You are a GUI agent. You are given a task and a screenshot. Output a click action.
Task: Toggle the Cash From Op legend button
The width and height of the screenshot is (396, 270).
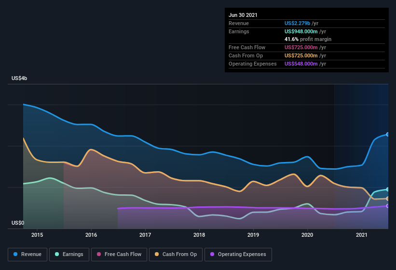[x=176, y=255]
